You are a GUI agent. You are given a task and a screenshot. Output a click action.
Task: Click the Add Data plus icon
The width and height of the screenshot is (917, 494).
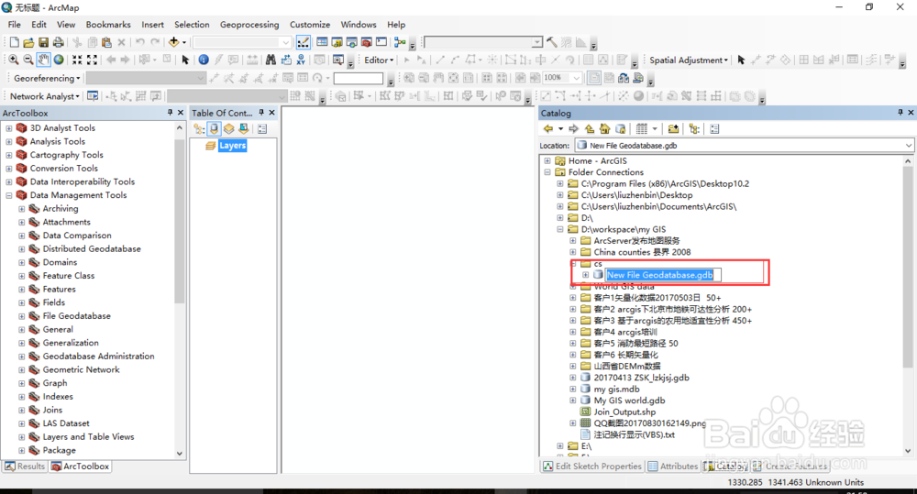[x=173, y=42]
